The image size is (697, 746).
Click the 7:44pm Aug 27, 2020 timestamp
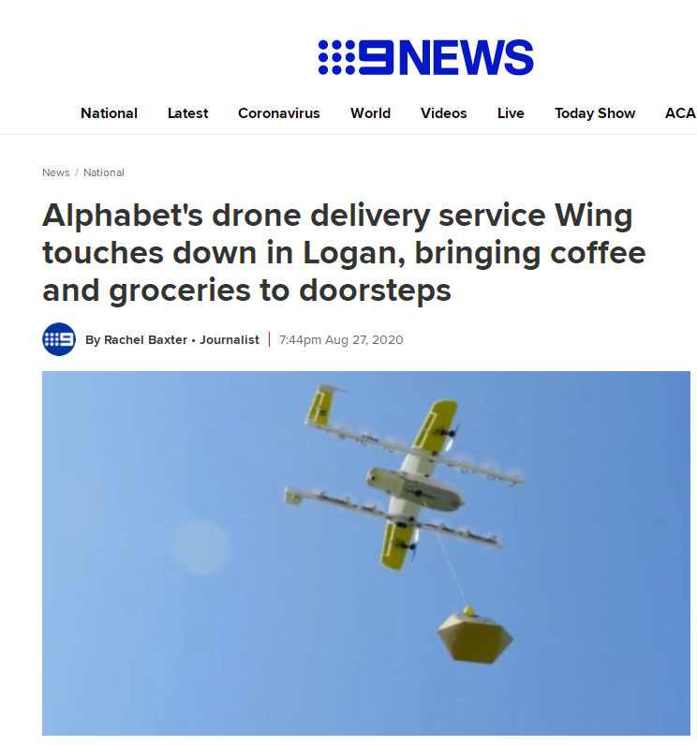point(341,339)
